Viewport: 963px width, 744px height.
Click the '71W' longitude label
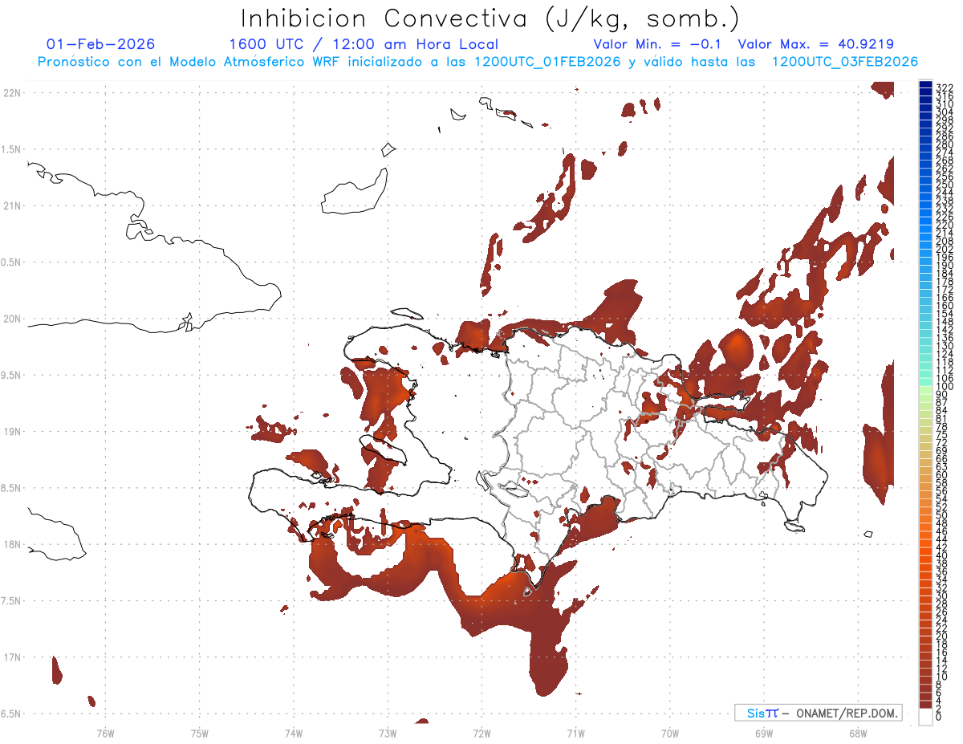[x=575, y=733]
